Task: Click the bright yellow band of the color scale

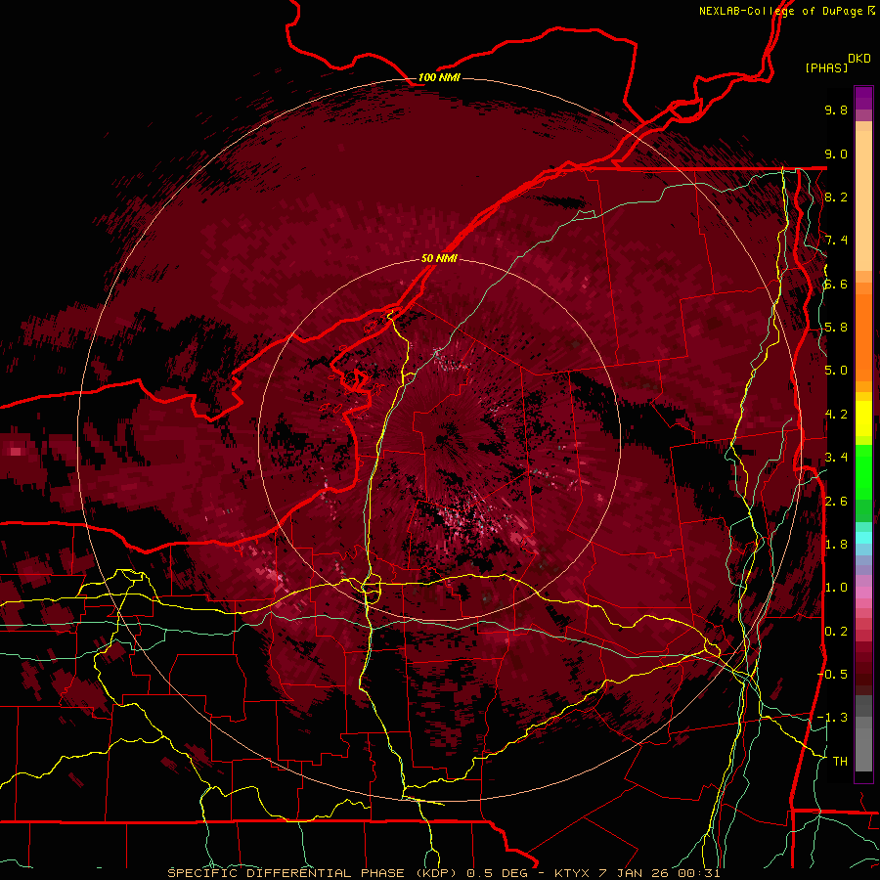Action: (x=863, y=418)
